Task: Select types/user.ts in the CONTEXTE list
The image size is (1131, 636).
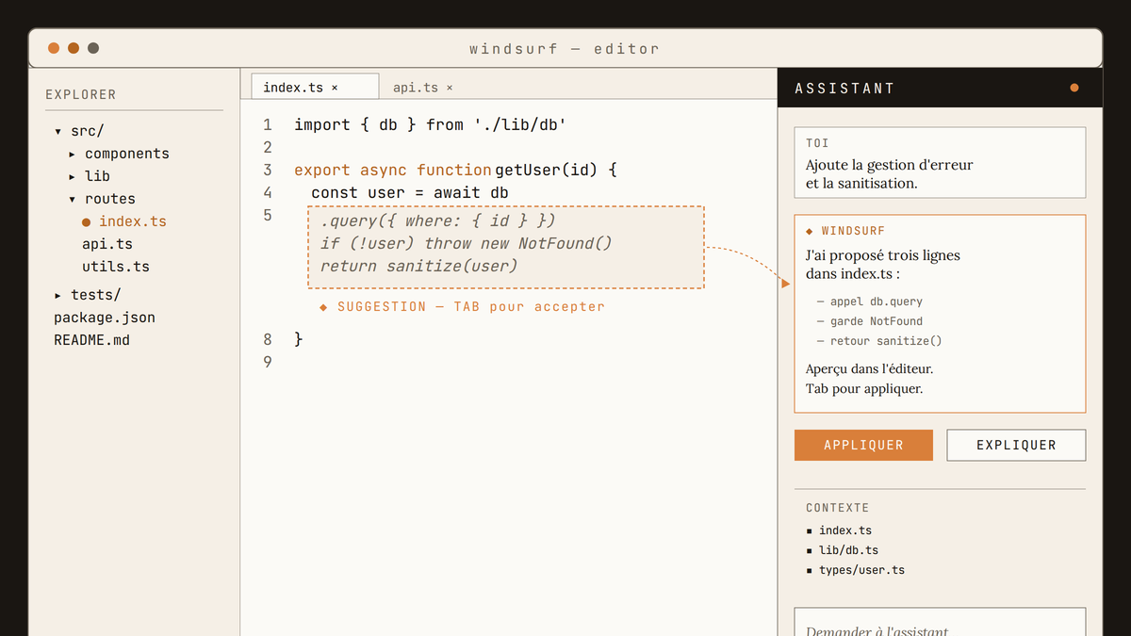Action: (861, 570)
